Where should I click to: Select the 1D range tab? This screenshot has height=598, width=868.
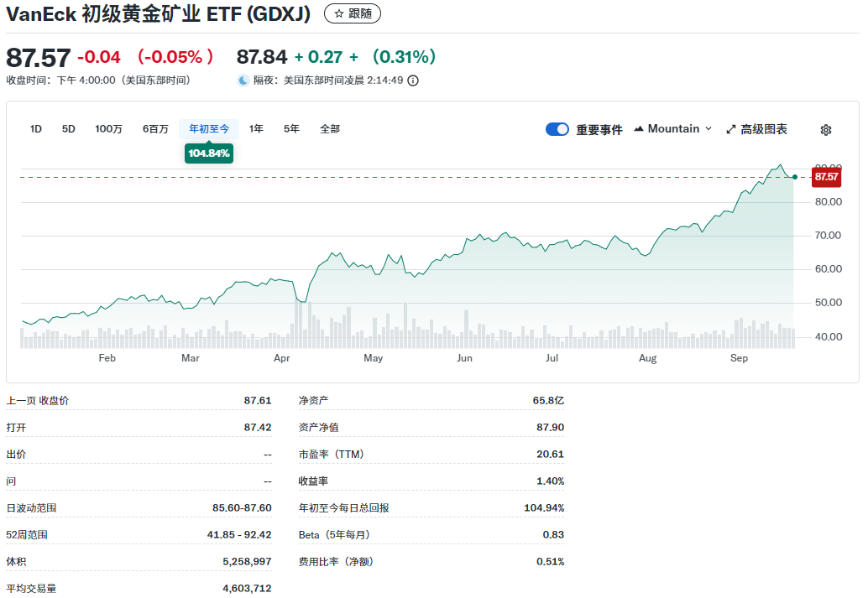click(36, 129)
